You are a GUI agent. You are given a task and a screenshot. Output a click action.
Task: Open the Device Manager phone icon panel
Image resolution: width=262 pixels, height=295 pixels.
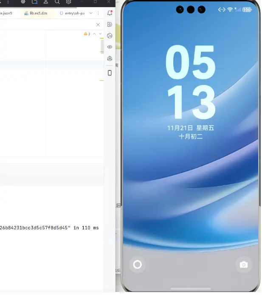[x=110, y=73]
